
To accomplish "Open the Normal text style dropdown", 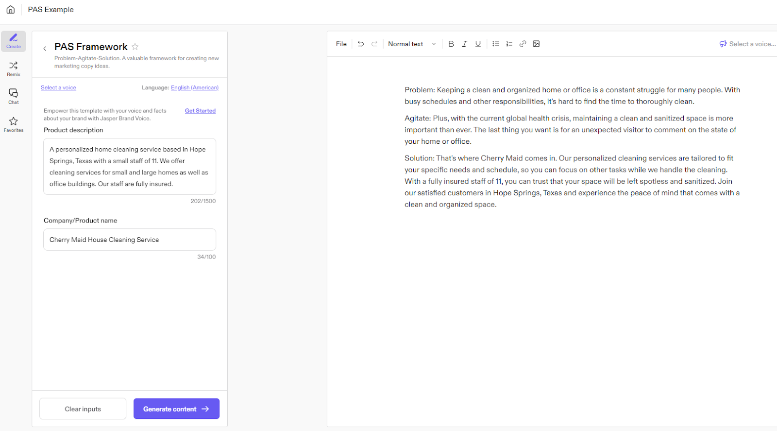I will [412, 44].
